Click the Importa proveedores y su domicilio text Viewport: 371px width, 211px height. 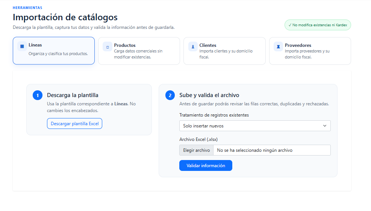307,54
